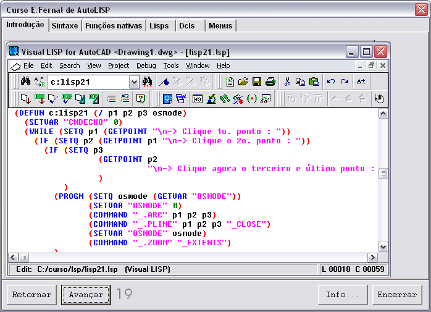Cut the selection with the scissors icon
This screenshot has width=431, height=312.
(287, 82)
